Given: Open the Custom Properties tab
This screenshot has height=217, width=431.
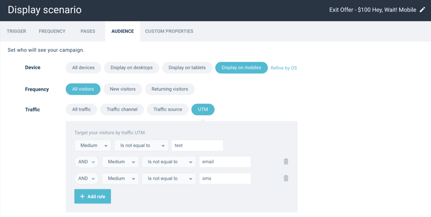Looking at the screenshot, I should tap(169, 31).
